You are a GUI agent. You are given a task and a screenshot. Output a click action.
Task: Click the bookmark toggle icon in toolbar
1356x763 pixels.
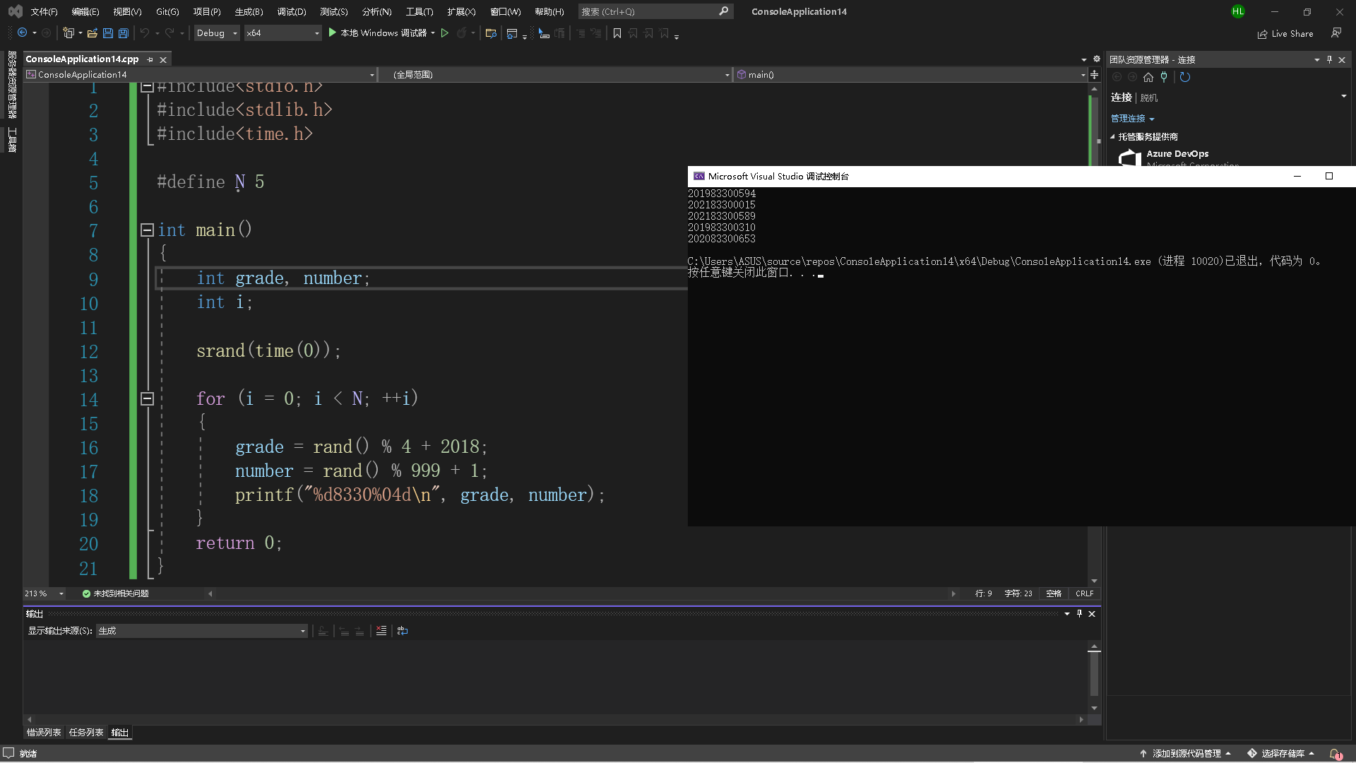click(x=617, y=33)
